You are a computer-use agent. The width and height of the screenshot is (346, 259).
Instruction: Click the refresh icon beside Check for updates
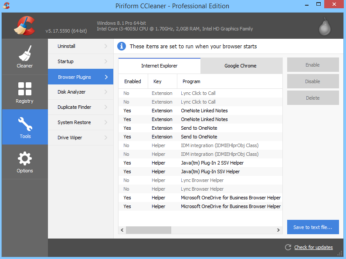[x=288, y=247]
